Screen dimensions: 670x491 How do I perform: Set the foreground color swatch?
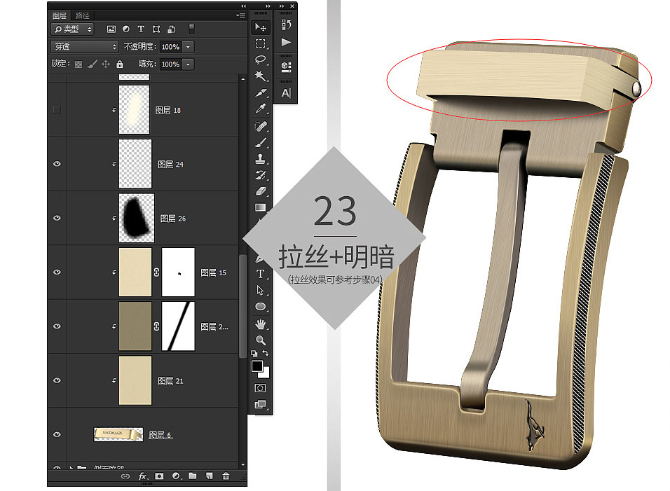257,366
